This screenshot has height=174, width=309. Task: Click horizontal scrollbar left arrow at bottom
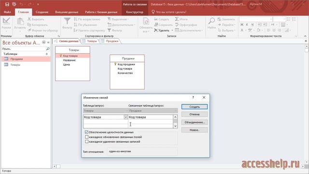(55, 166)
